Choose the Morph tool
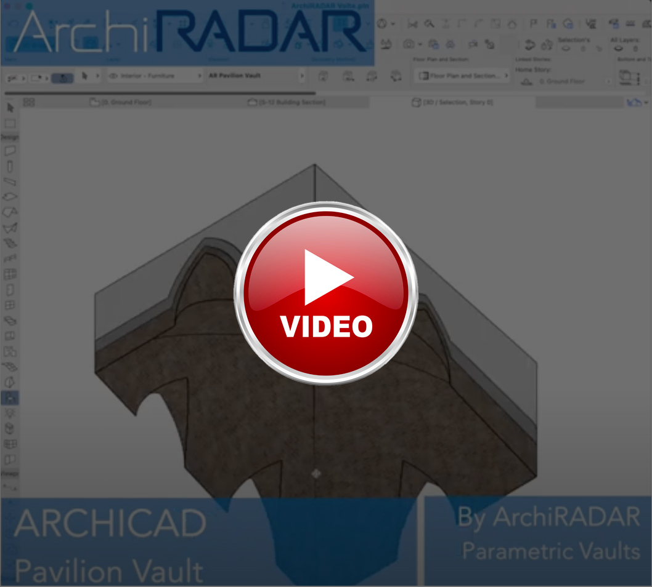Image resolution: width=652 pixels, height=587 pixels. 10,429
